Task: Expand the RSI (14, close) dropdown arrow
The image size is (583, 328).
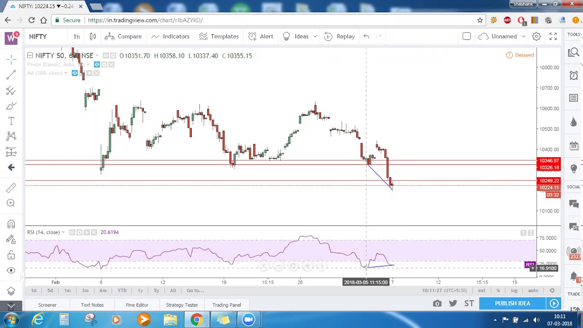Action: (63, 232)
